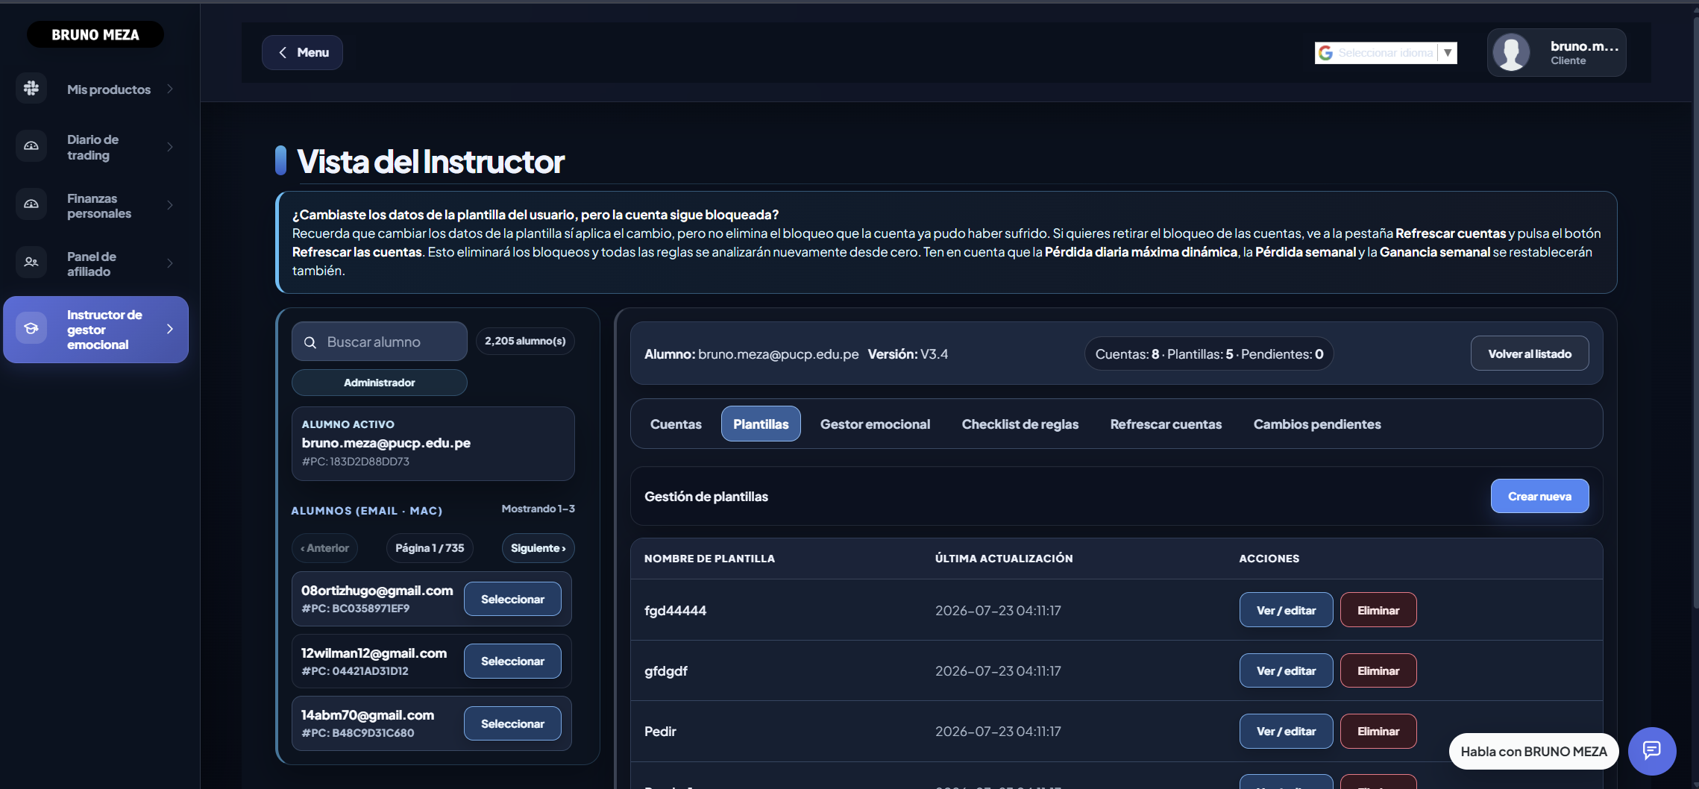The height and width of the screenshot is (789, 1699).
Task: Expand Instructor de gestor emocional chevron
Action: (170, 329)
